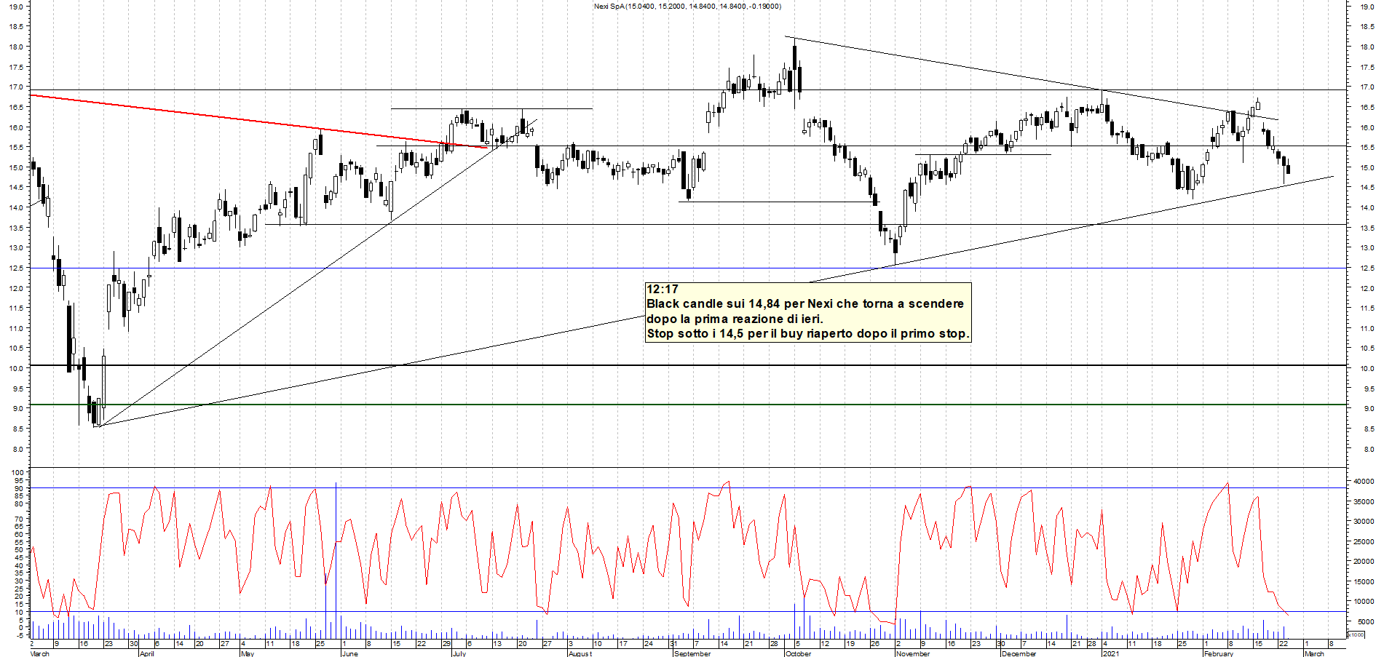Click the February label on the date axis
Screen dimensions: 1376x657
[1219, 653]
